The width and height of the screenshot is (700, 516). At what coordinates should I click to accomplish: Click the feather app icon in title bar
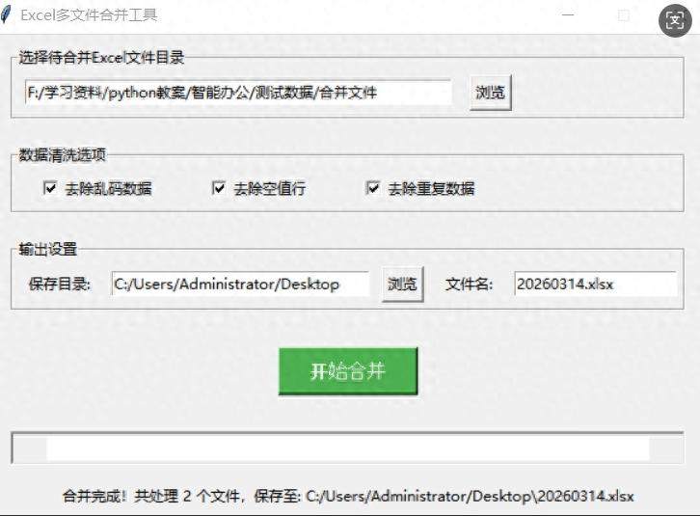(6, 14)
